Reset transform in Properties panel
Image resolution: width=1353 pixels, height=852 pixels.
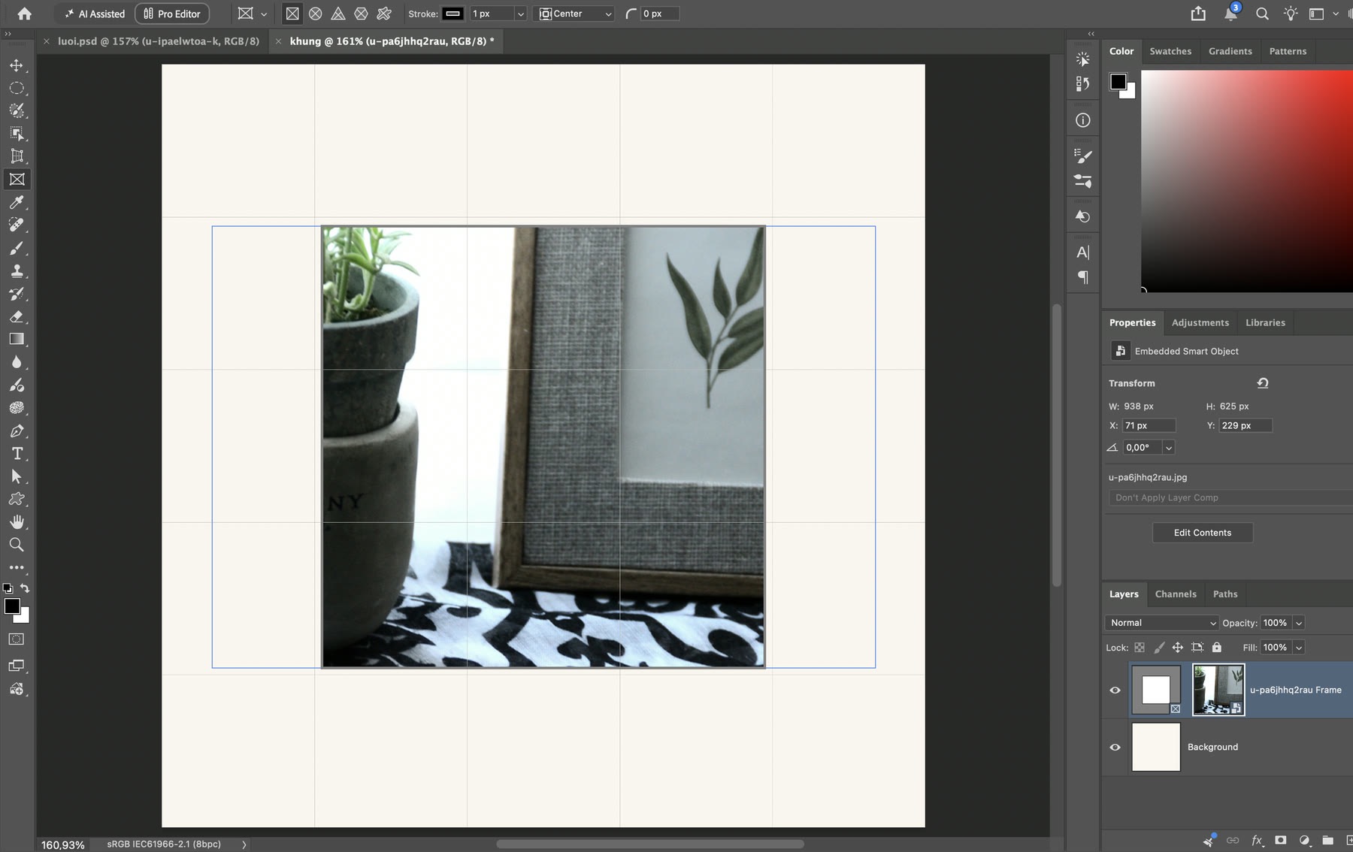1263,383
